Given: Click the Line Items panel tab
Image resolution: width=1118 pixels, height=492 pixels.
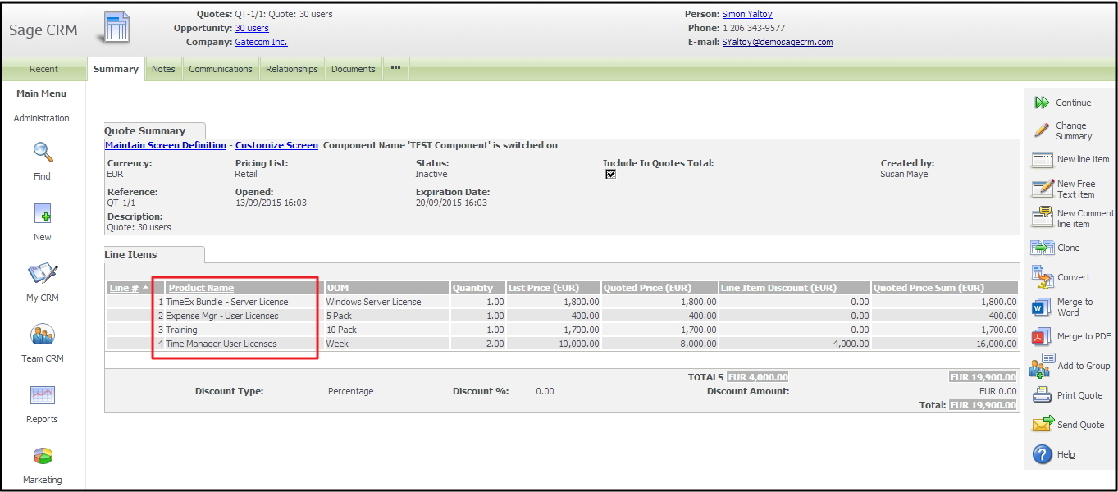Looking at the screenshot, I should [154, 254].
